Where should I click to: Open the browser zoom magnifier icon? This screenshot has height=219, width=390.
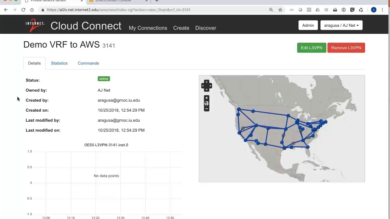[x=271, y=10]
